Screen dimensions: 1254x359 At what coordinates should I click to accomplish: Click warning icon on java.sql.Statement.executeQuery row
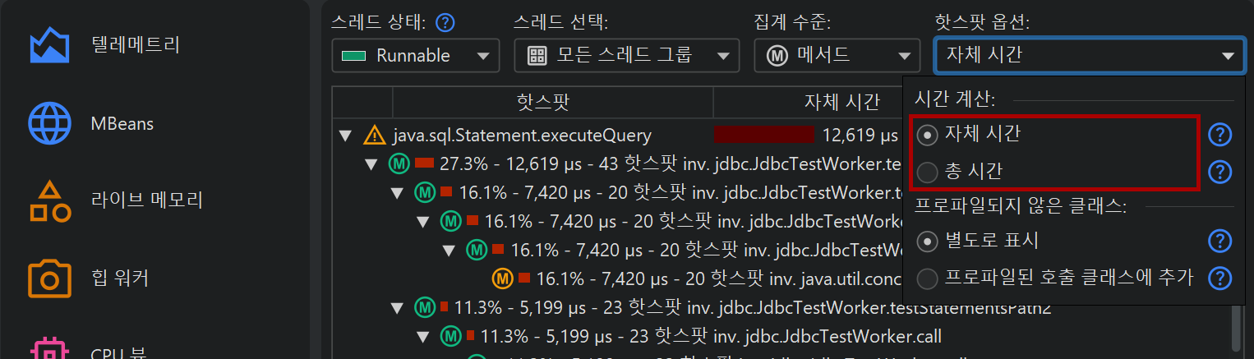click(x=375, y=135)
